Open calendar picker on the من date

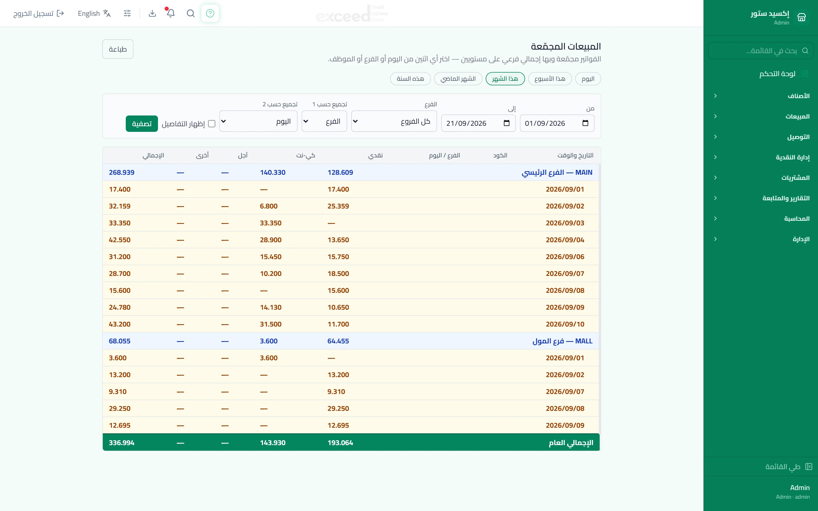[x=585, y=123]
